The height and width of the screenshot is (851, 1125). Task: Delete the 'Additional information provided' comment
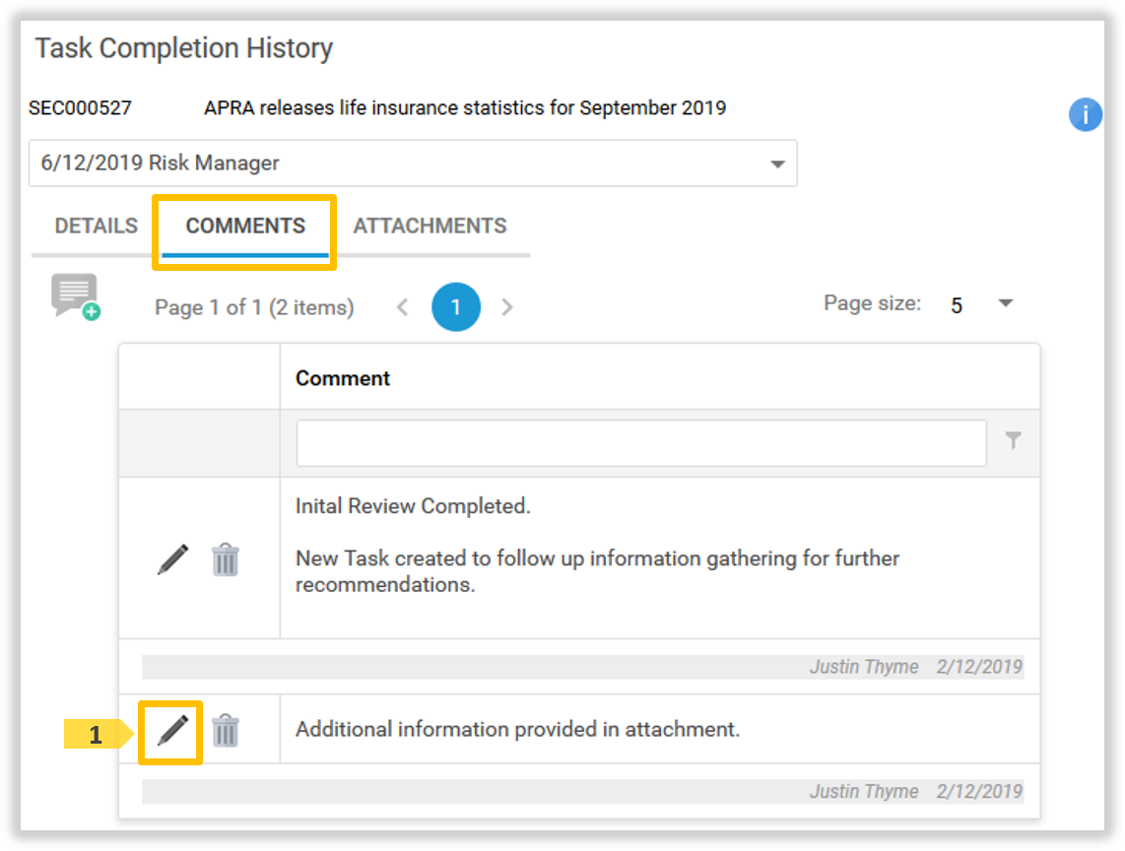pyautogui.click(x=226, y=731)
